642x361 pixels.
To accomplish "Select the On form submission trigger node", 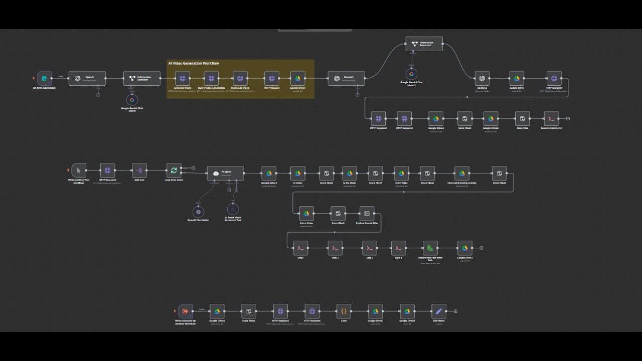I will point(44,78).
